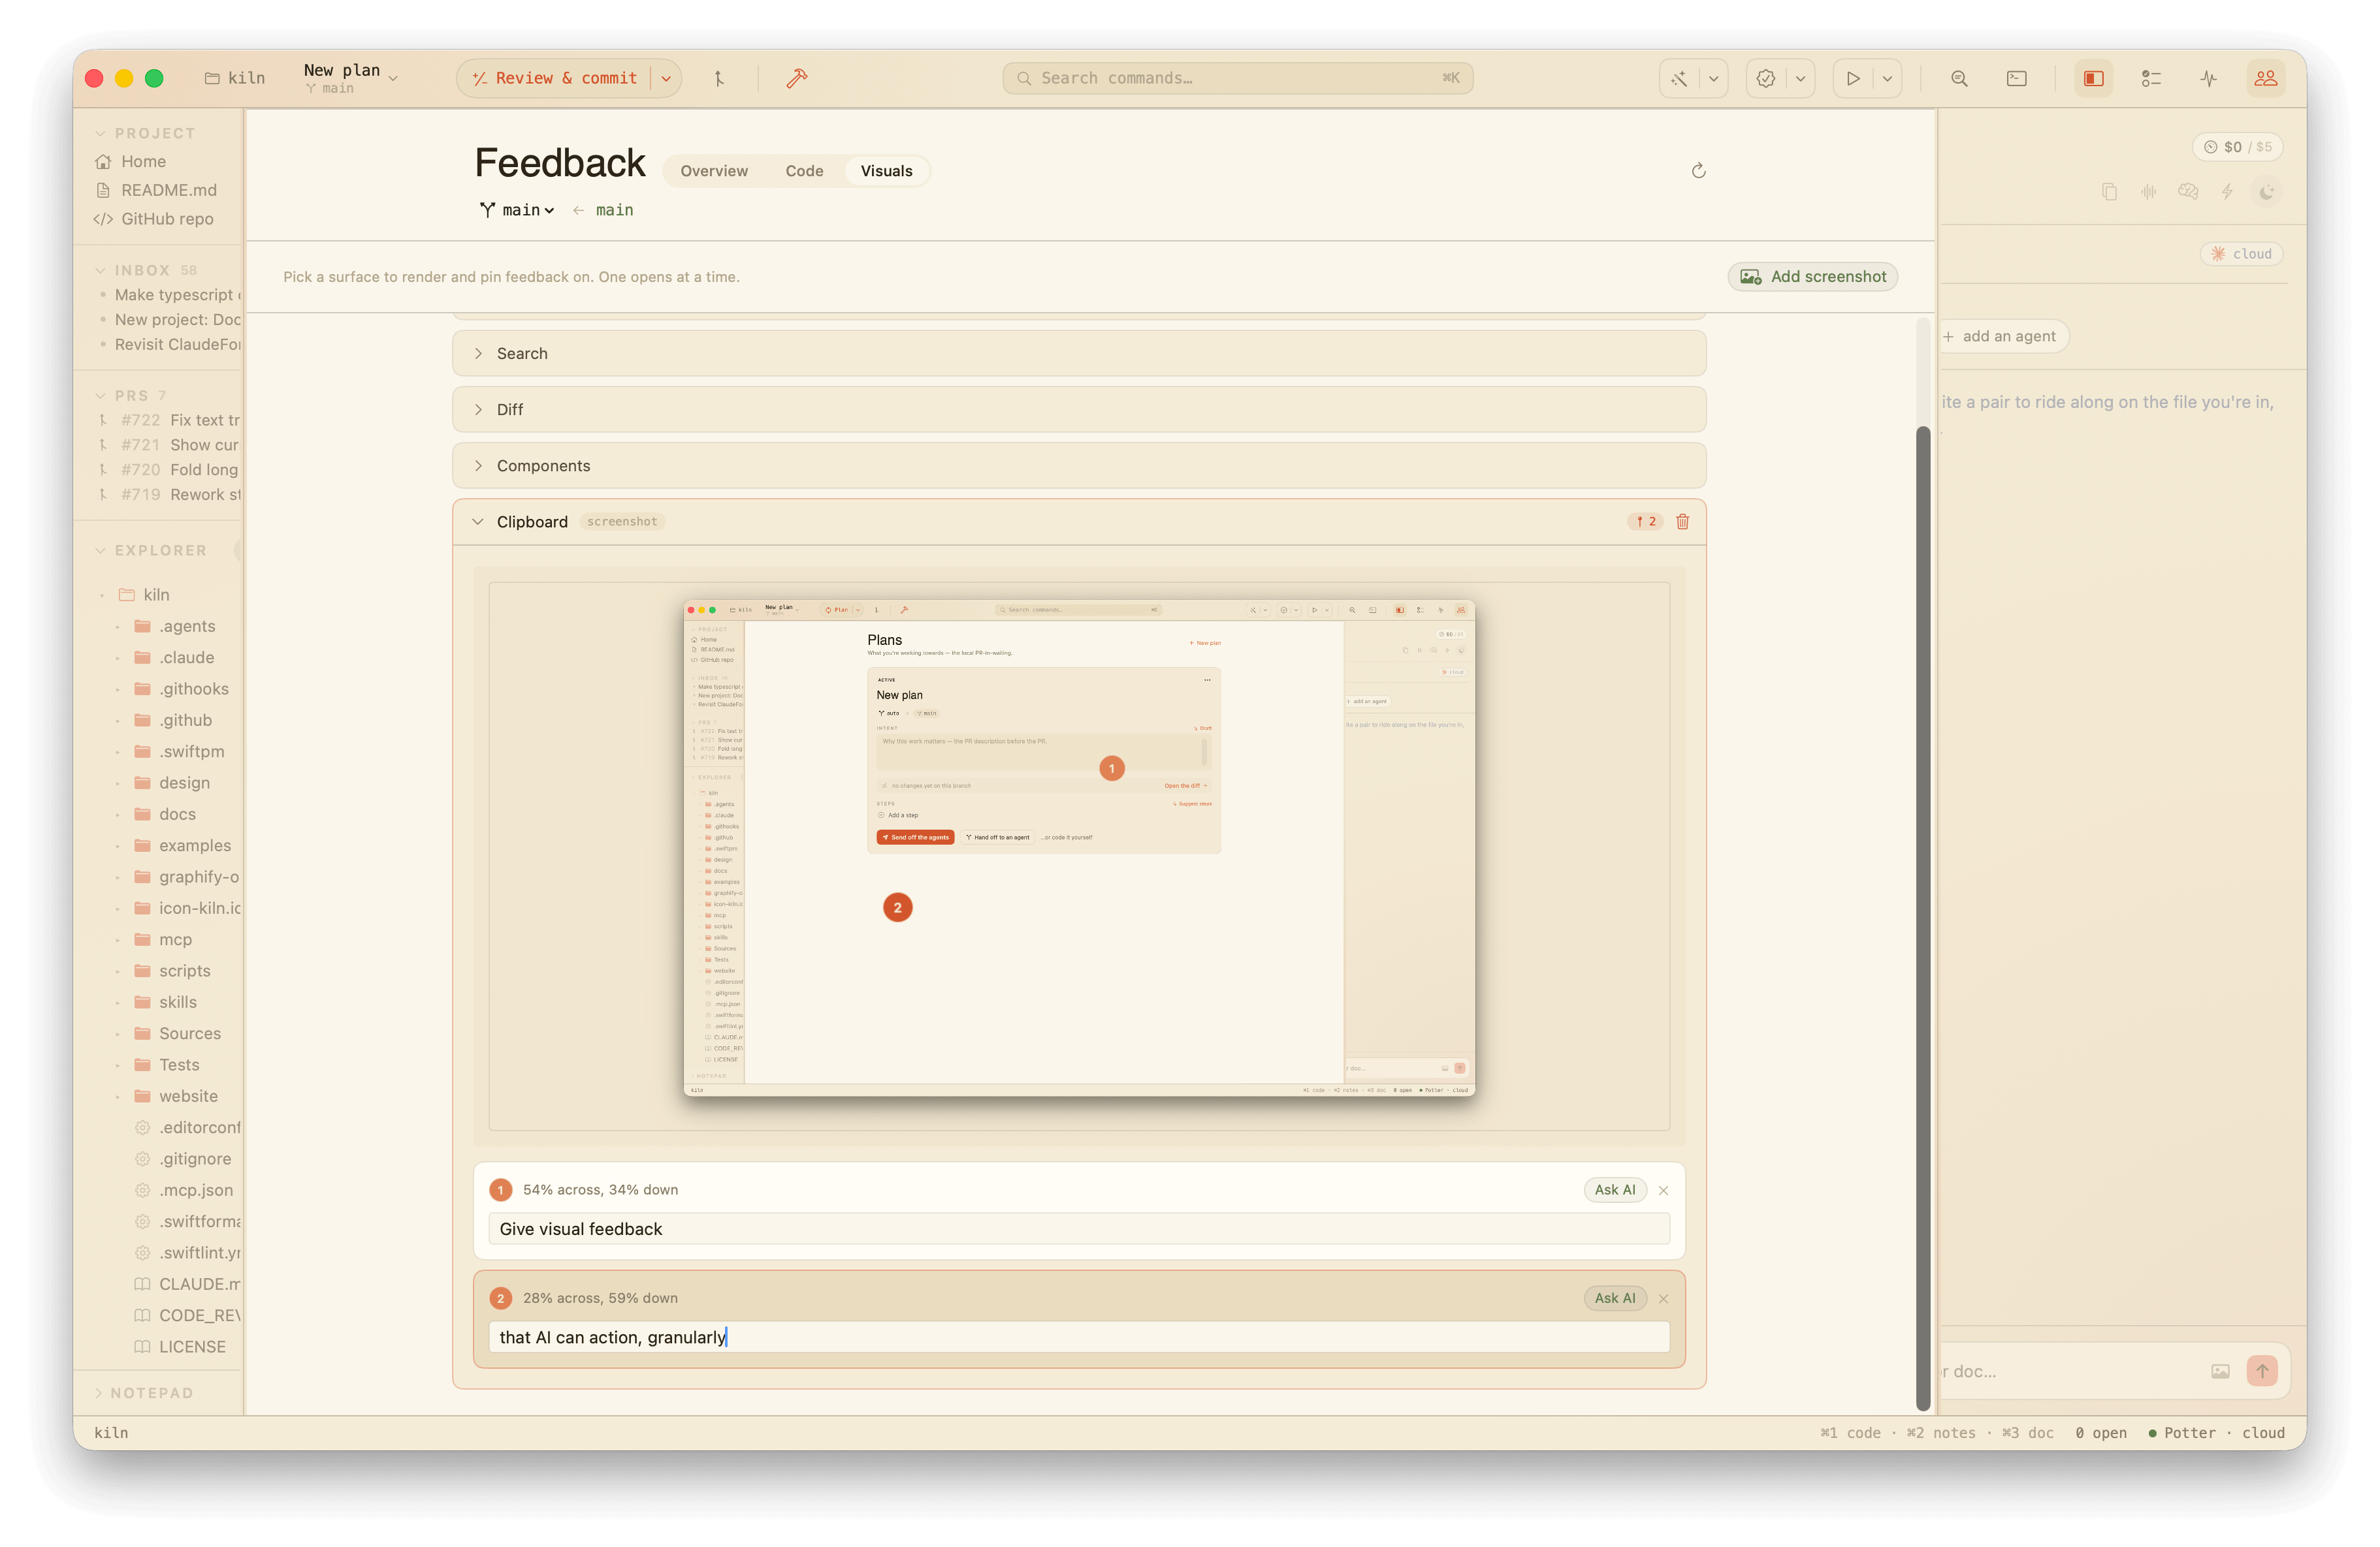Toggle the red sidebar layout icon
Screen dimensions: 2380x1547
click(2094, 78)
